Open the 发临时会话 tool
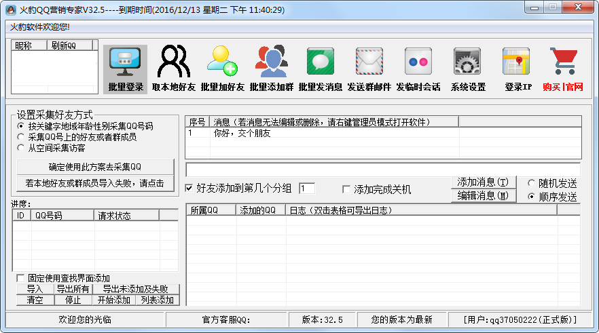599x333 pixels. (x=418, y=68)
